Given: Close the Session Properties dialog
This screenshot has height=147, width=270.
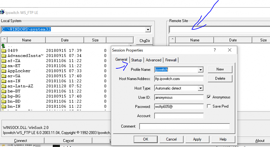Looking at the screenshot, I should click(230, 50).
